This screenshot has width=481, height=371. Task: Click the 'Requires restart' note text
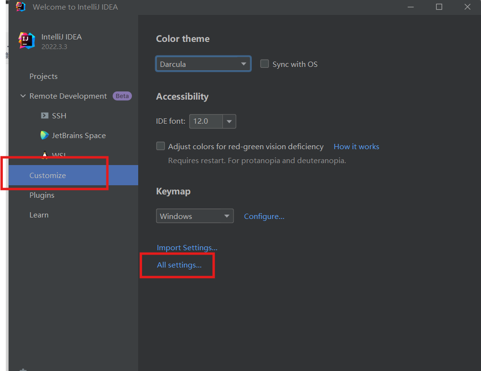257,161
